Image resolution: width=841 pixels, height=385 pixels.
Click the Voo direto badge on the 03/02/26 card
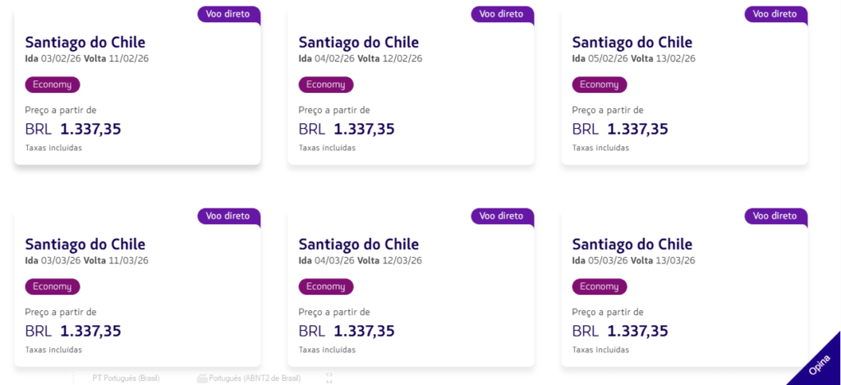(x=228, y=14)
